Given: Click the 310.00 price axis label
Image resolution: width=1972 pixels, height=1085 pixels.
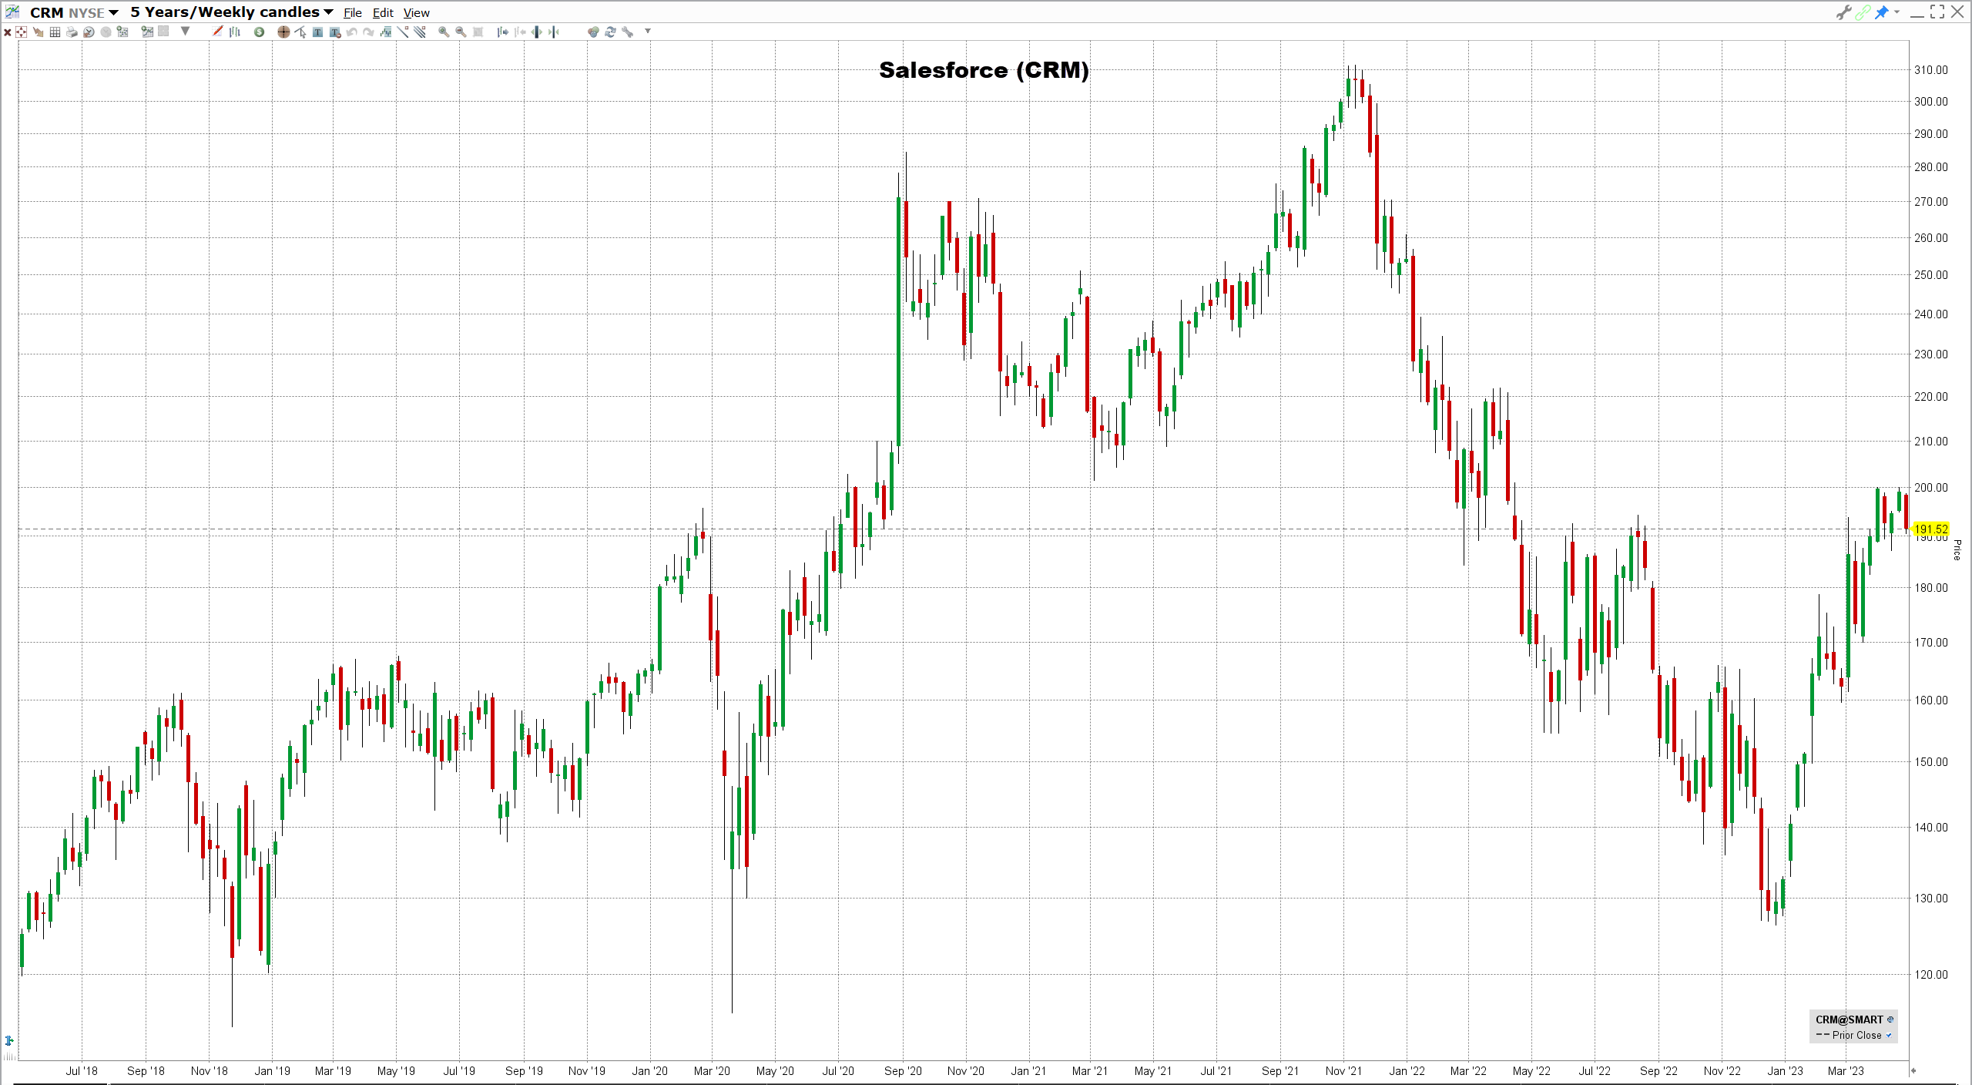Looking at the screenshot, I should (x=1930, y=70).
